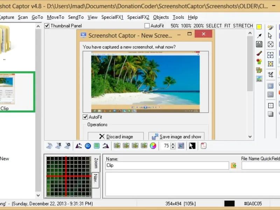Click the SELECT zoom option
This screenshot has height=210, width=280.
(x=214, y=26)
